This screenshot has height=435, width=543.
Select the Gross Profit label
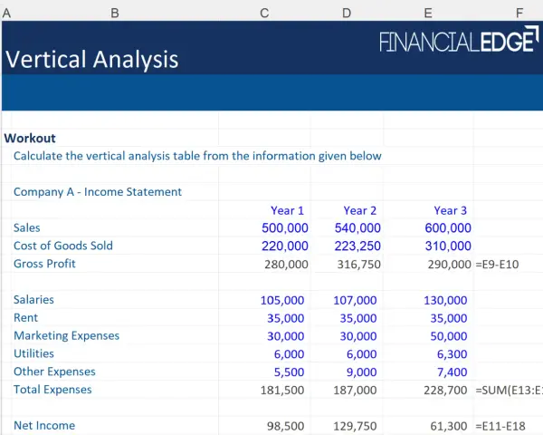point(44,264)
